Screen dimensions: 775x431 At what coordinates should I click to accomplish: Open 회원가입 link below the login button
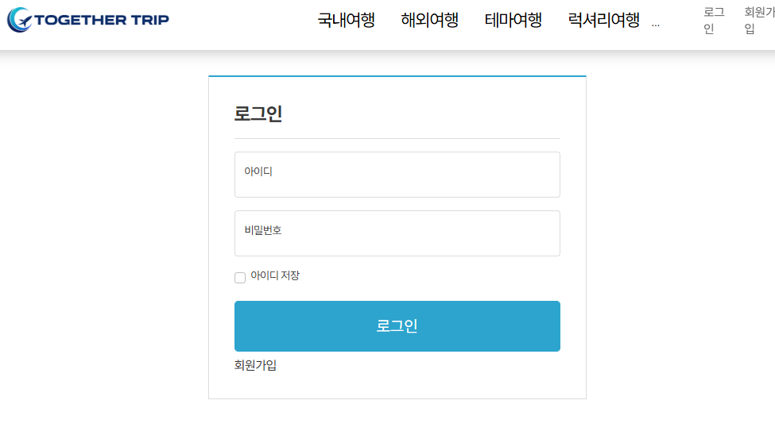pyautogui.click(x=255, y=365)
